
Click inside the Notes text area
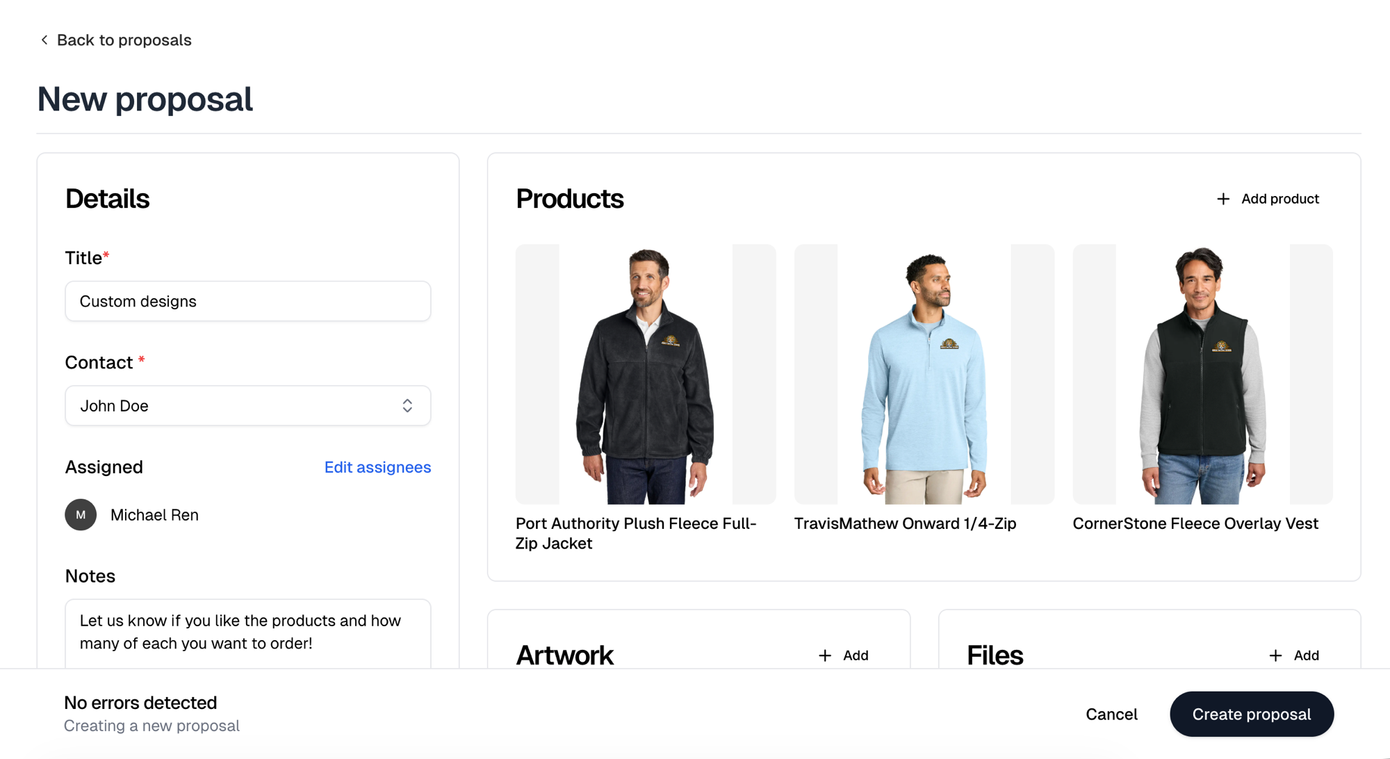pyautogui.click(x=248, y=634)
